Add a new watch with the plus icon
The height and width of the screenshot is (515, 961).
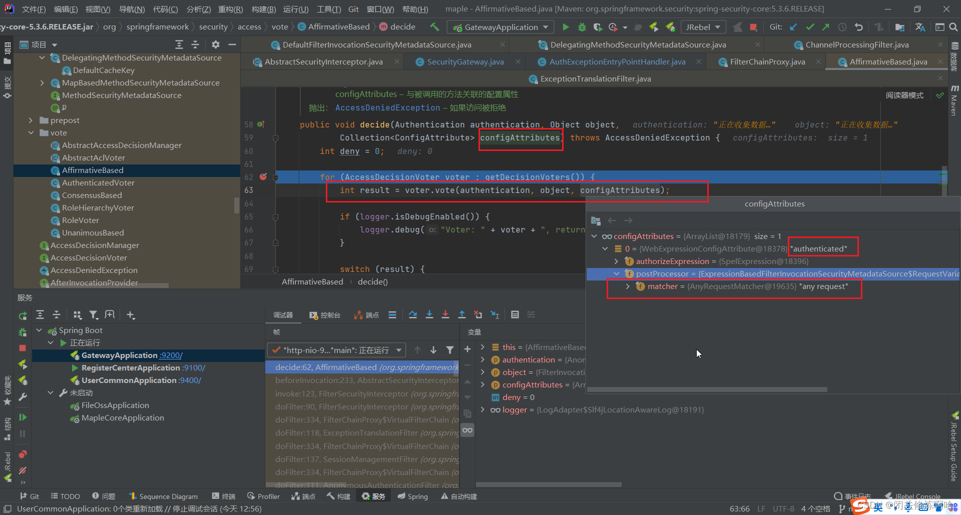pos(467,349)
